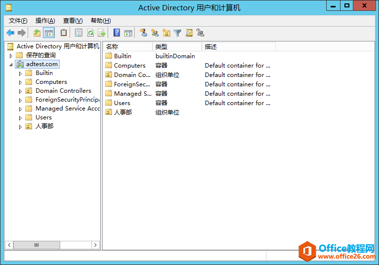Click the Builtin folder icon in list

109,56
